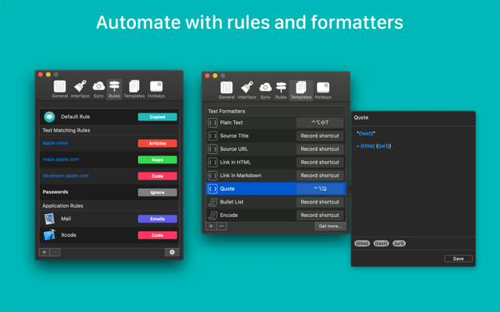
Task: Open Templates tab in Rules window
Action: (134, 89)
